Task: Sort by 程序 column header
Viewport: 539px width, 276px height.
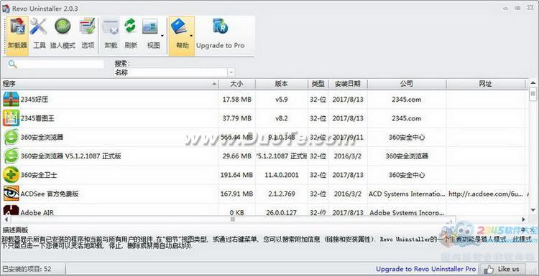Action: pos(110,84)
